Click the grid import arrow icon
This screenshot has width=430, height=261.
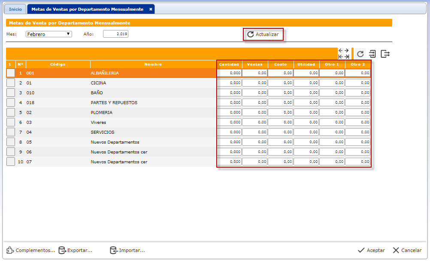[372, 54]
